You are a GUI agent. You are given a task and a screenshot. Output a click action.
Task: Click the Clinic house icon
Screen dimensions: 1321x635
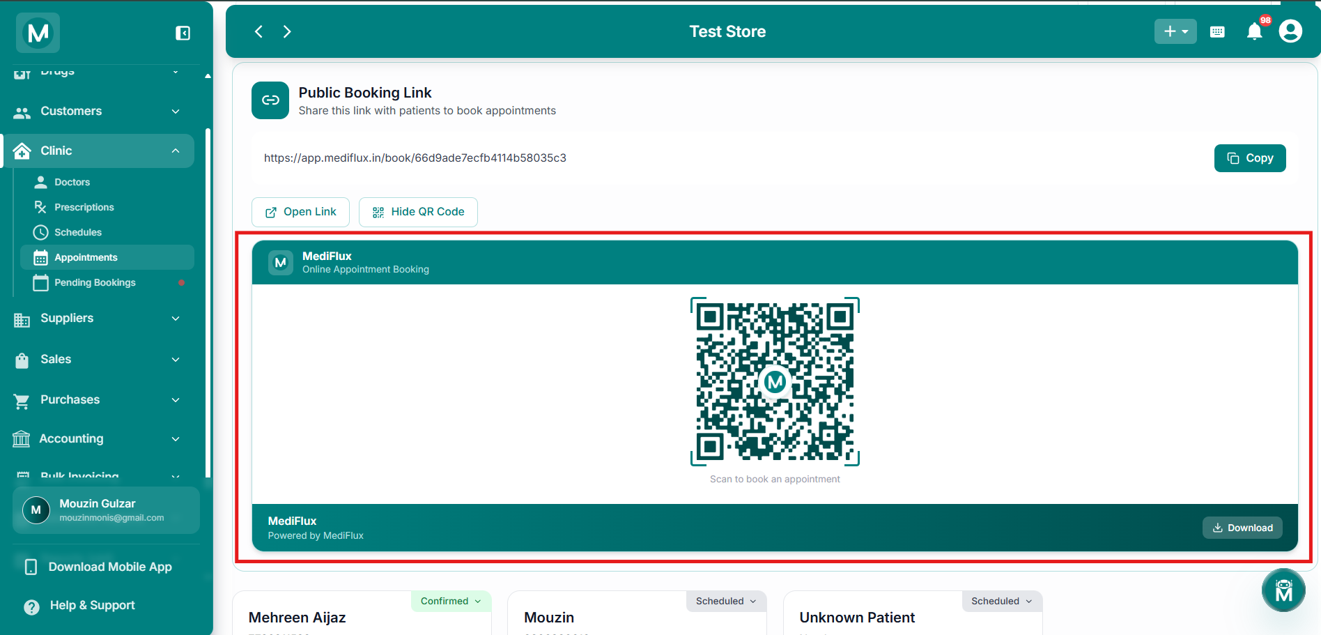coord(22,151)
